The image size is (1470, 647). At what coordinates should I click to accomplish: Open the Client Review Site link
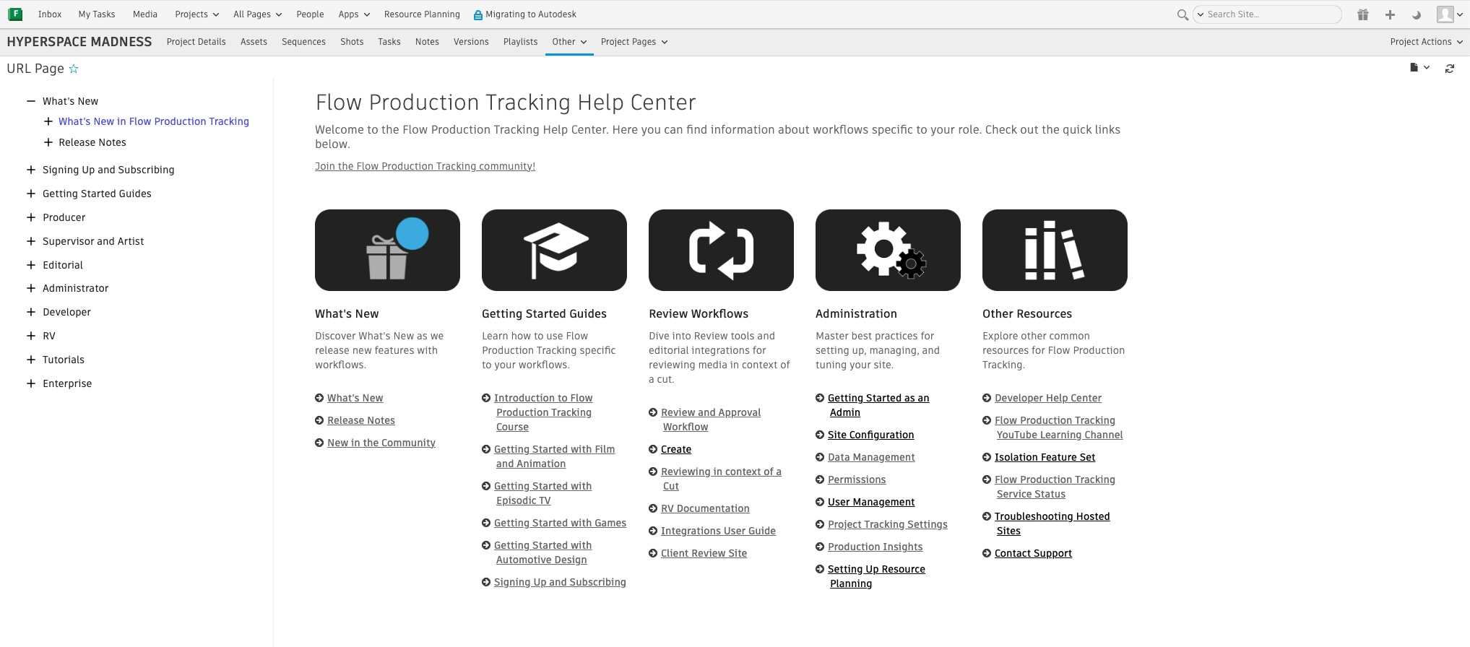(x=704, y=553)
